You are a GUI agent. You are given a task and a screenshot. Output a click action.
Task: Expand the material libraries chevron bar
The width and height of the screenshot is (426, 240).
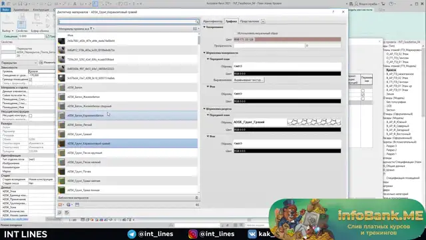(x=196, y=198)
